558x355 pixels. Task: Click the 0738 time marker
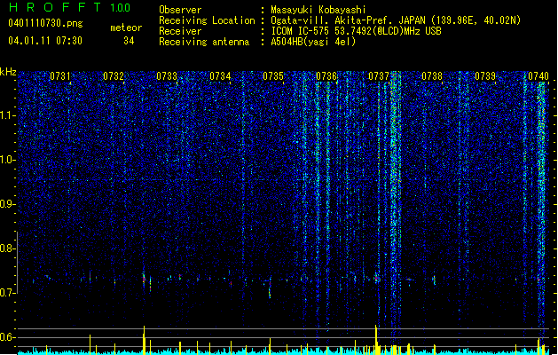432,76
